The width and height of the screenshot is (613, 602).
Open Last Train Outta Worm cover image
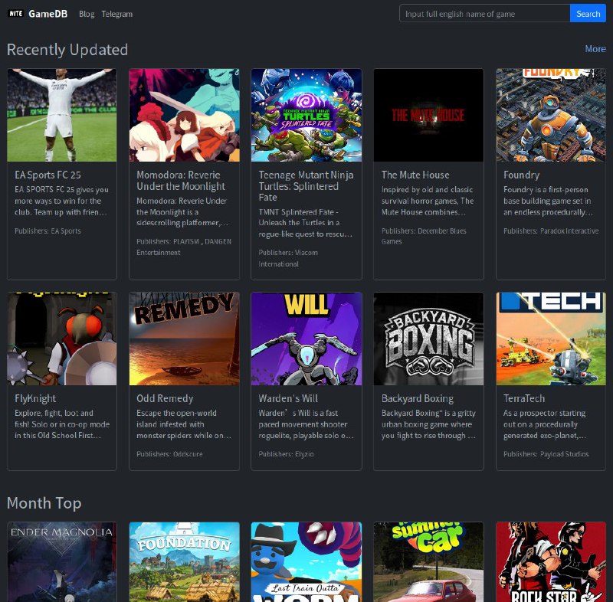pos(306,562)
